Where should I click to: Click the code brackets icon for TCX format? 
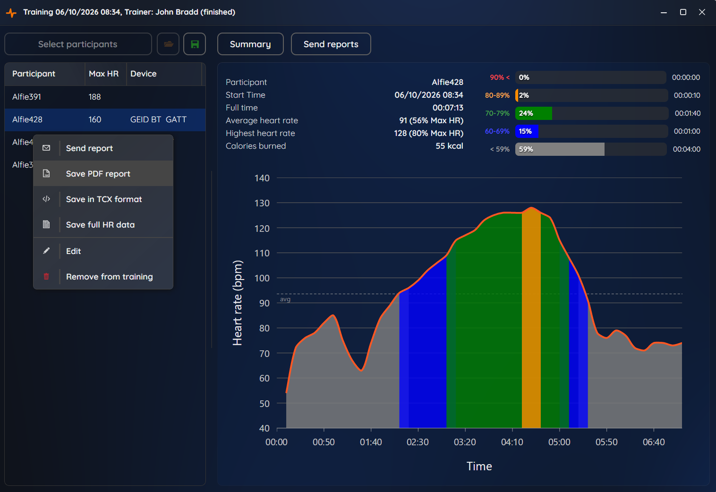[46, 199]
